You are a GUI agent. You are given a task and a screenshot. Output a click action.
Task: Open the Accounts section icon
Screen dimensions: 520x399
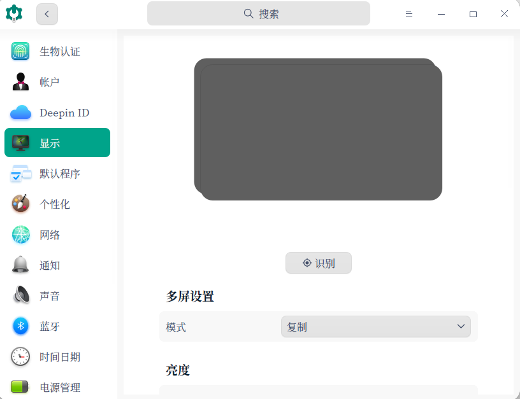(x=20, y=82)
